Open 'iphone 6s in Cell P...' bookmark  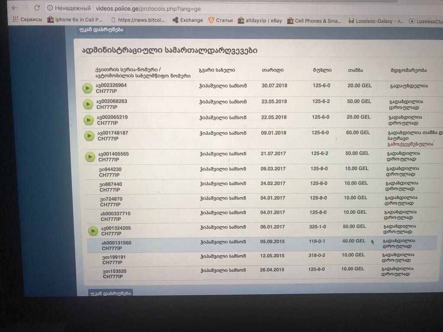[75, 19]
